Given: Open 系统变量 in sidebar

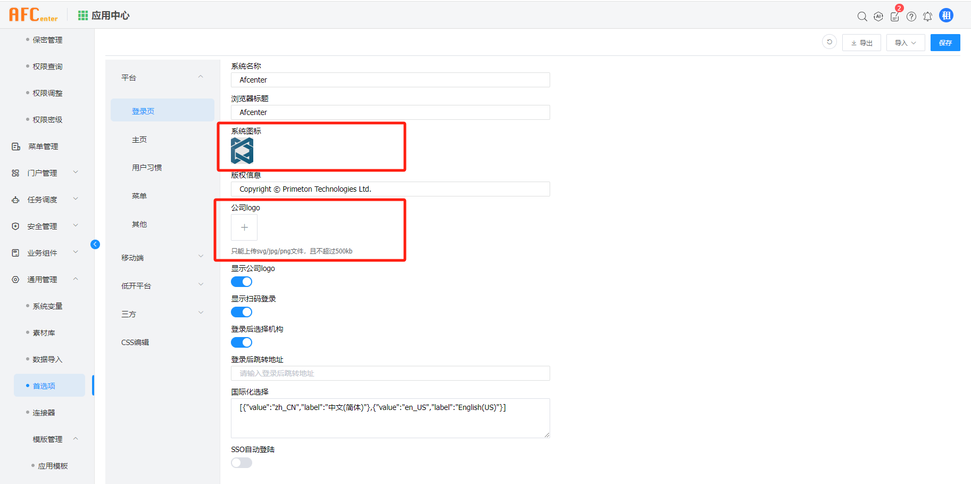Looking at the screenshot, I should 47,306.
